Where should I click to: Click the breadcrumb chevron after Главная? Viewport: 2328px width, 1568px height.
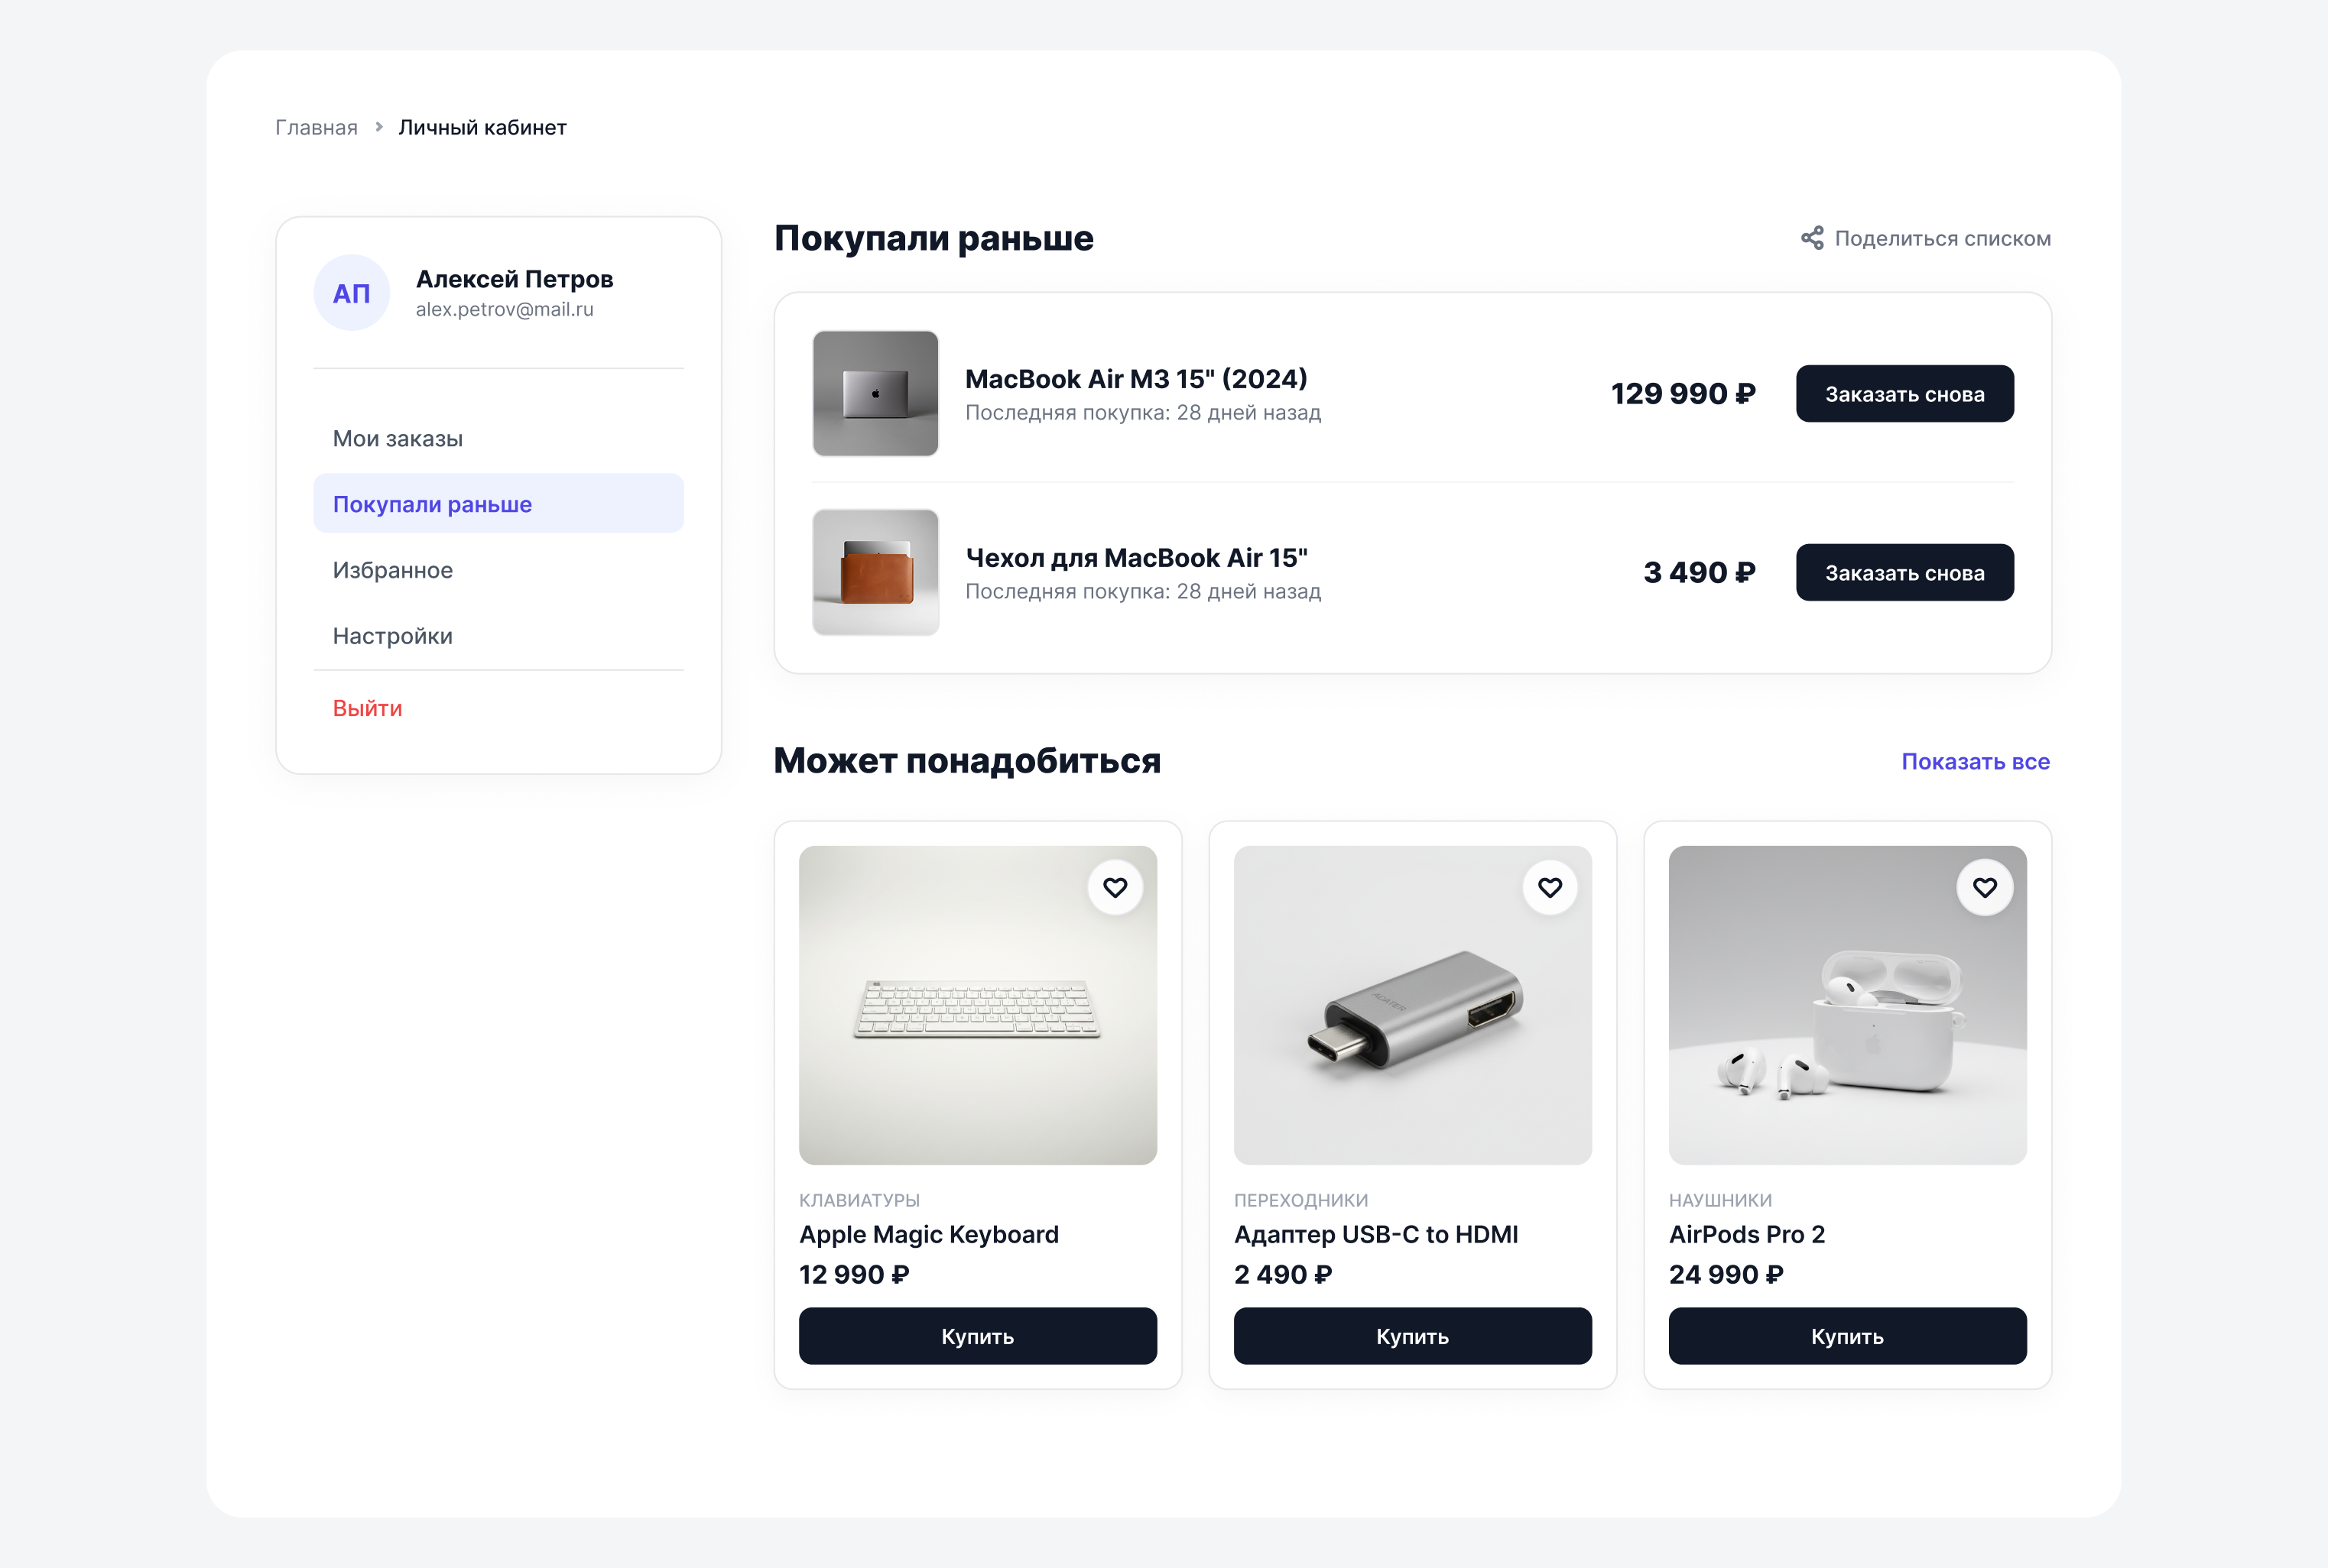(379, 127)
